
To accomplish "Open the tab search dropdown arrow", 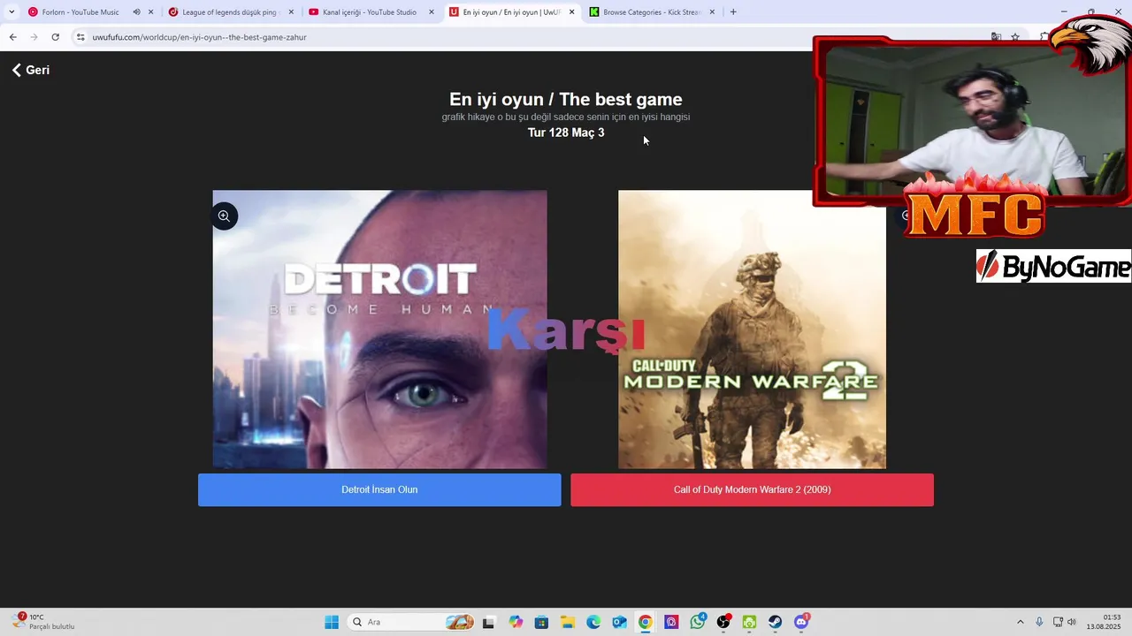I will [11, 12].
